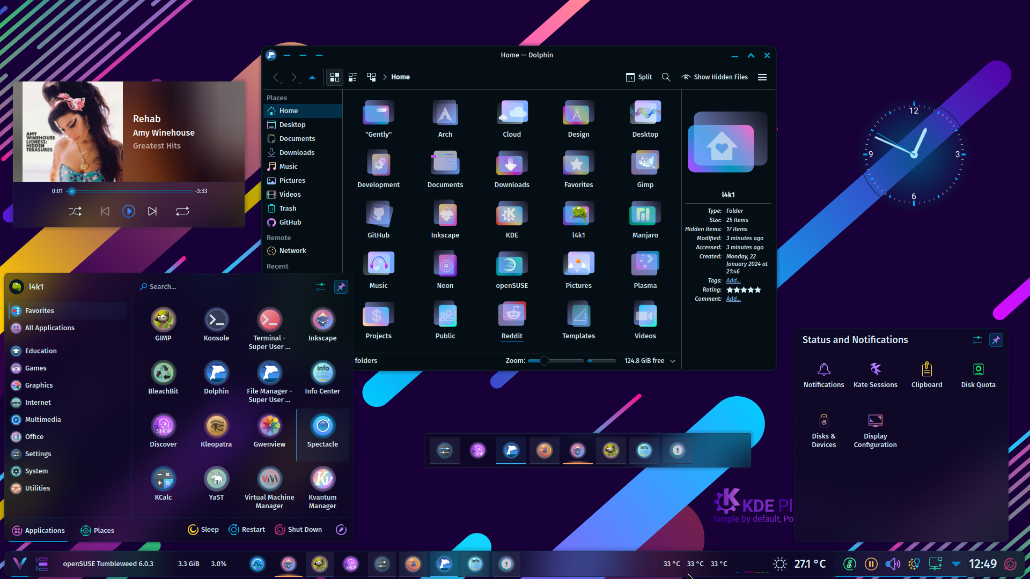Click the Restart button
The width and height of the screenshot is (1030, 579).
[x=247, y=530]
